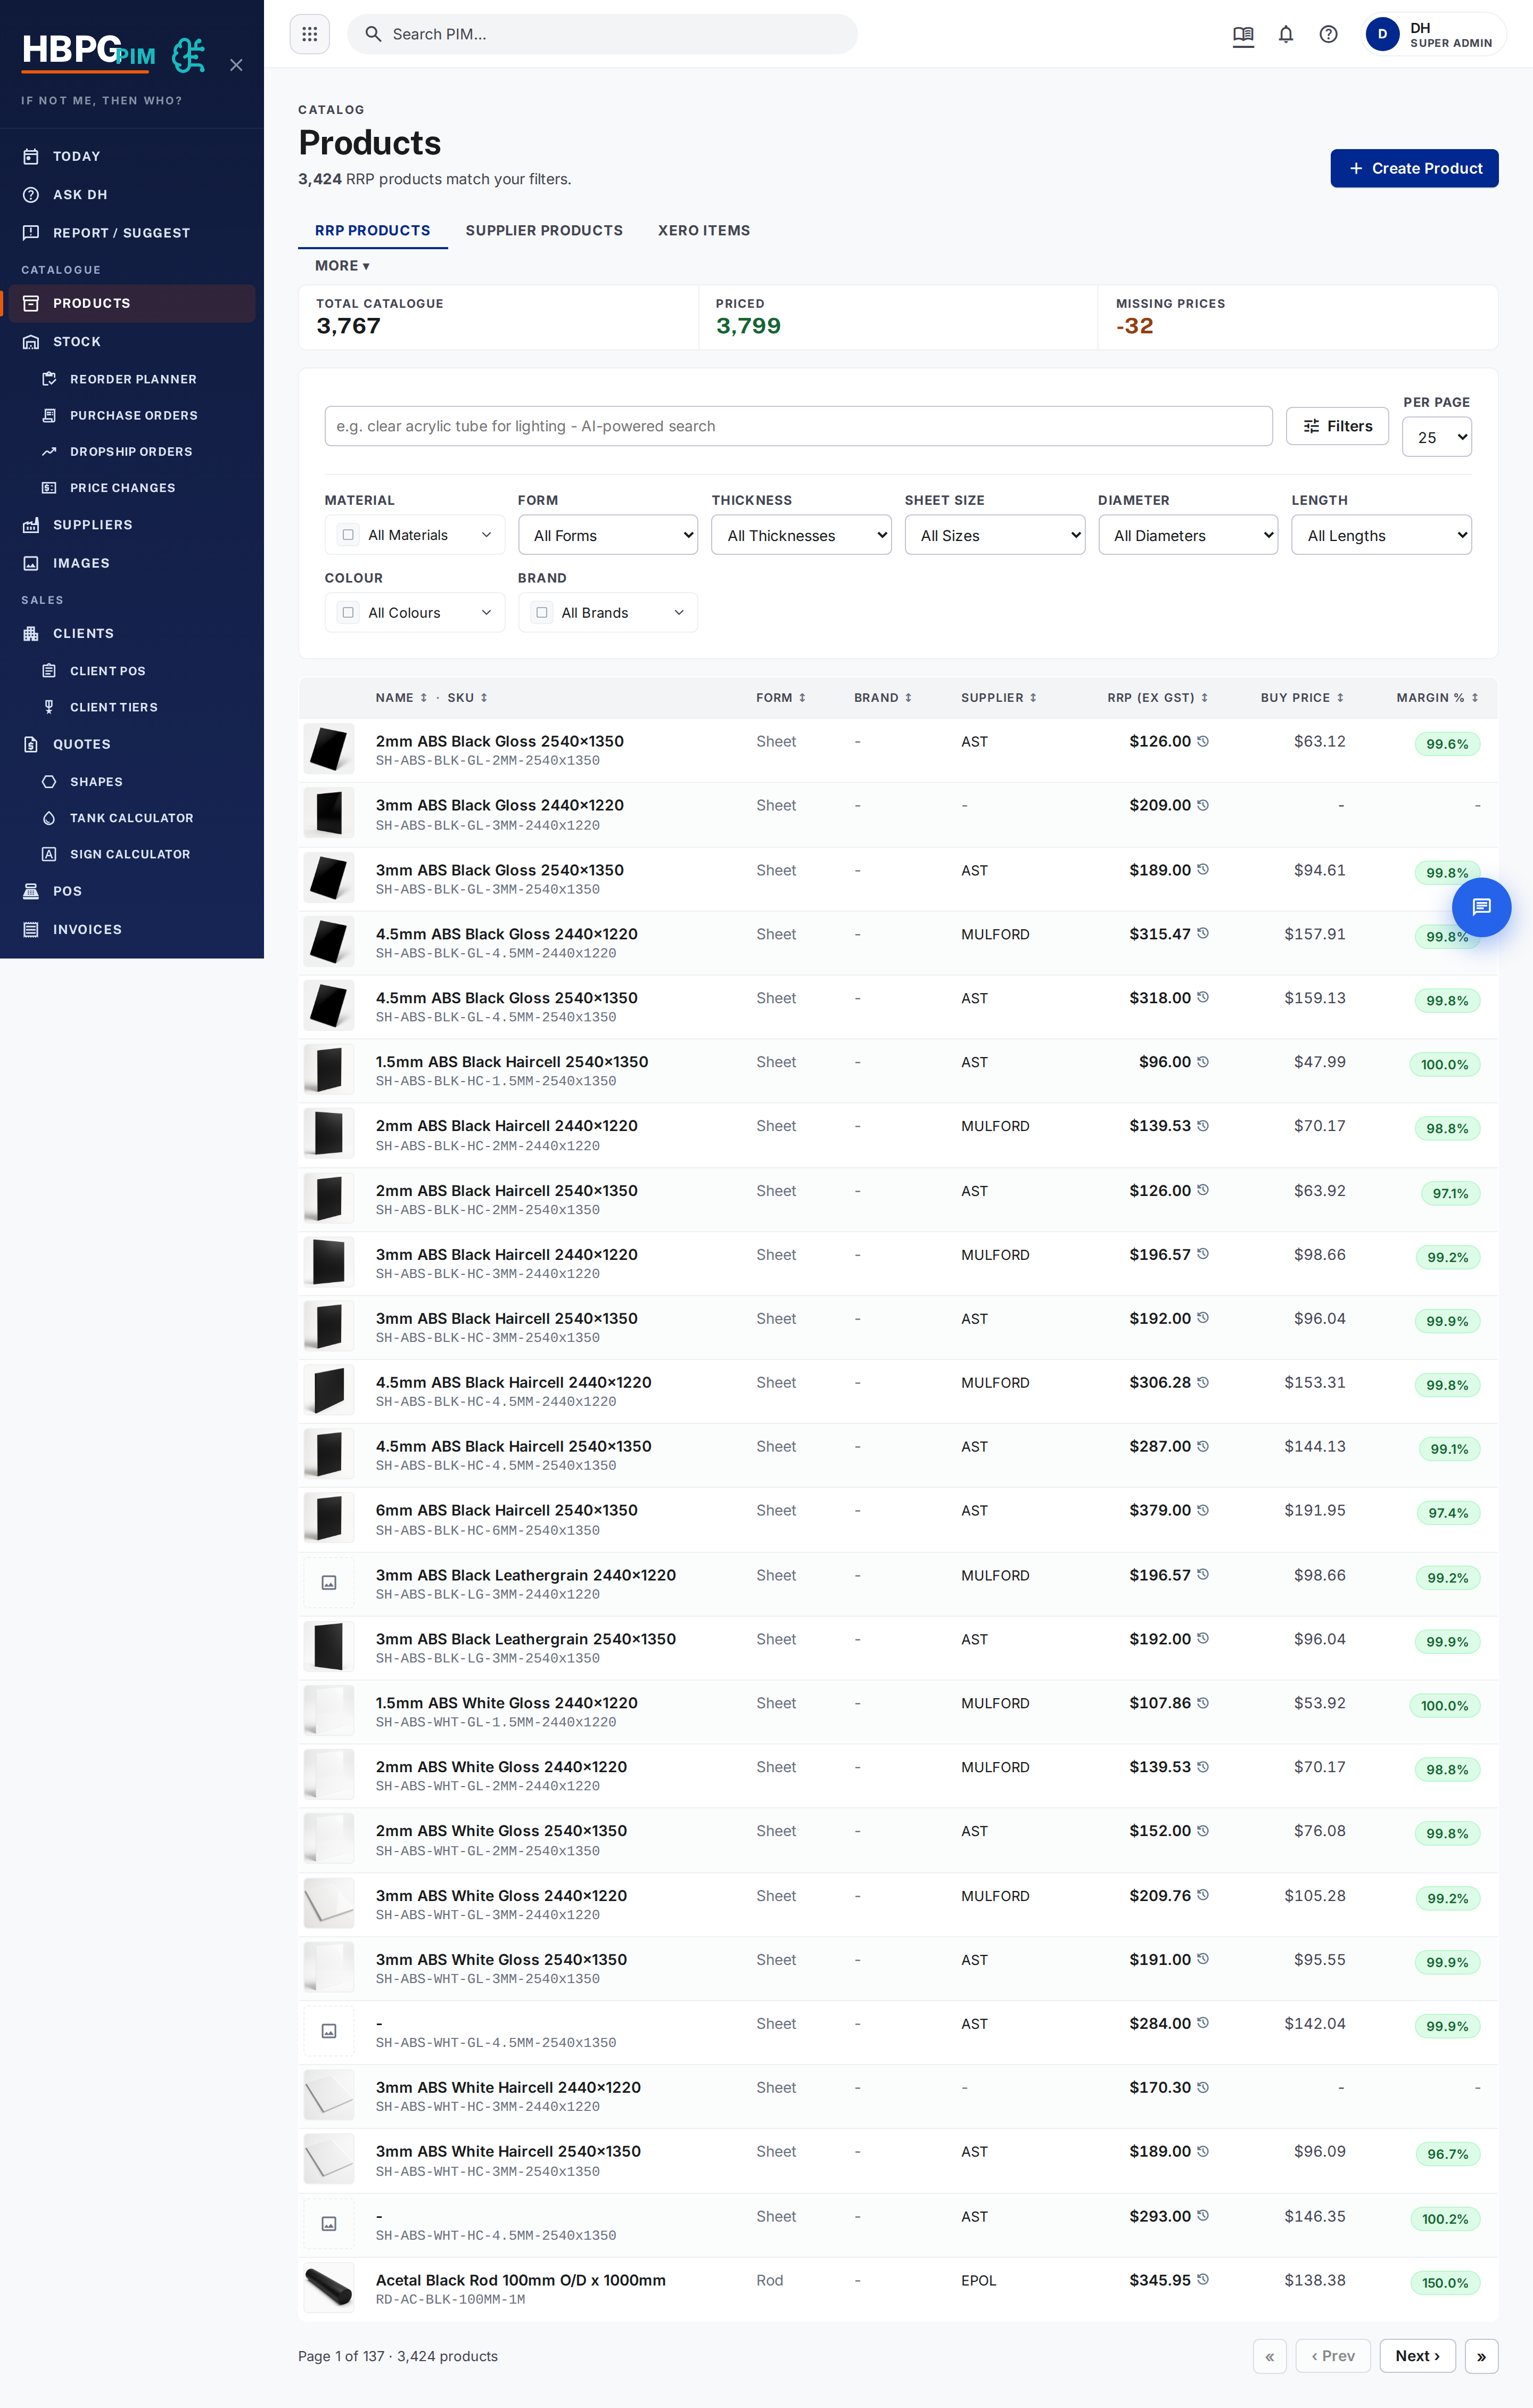Sort table by SKU column

point(467,698)
